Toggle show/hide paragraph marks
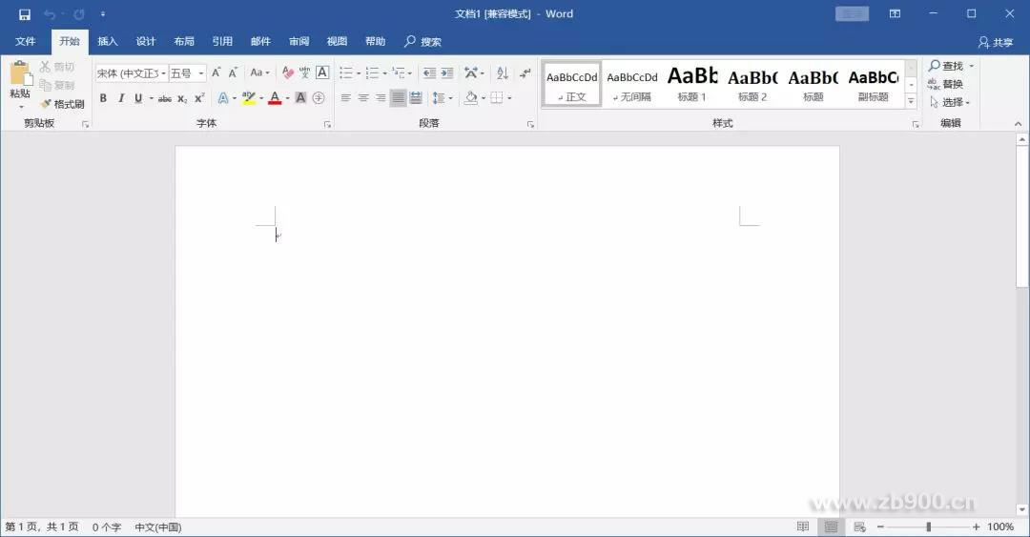 click(x=525, y=72)
